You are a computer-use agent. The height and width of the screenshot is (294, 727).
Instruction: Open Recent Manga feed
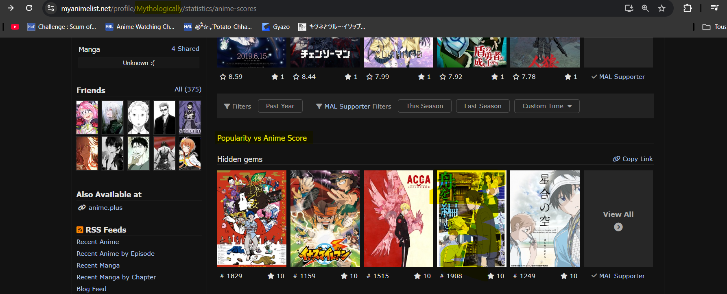[98, 265]
